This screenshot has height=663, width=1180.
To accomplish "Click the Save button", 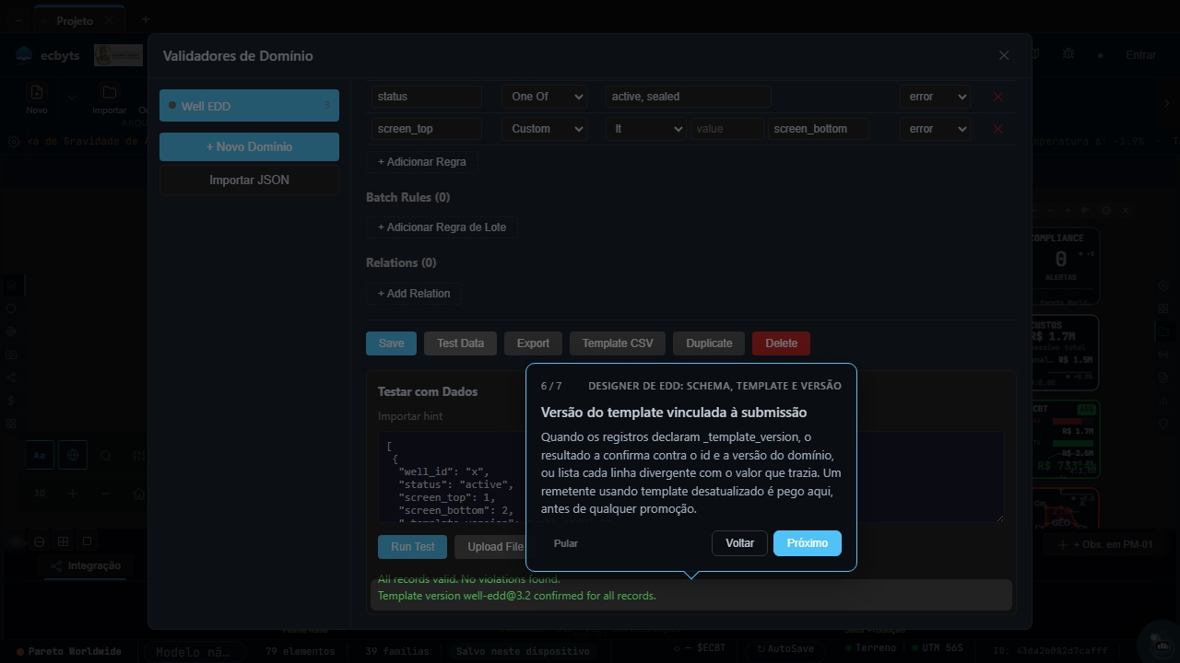I will pyautogui.click(x=391, y=343).
